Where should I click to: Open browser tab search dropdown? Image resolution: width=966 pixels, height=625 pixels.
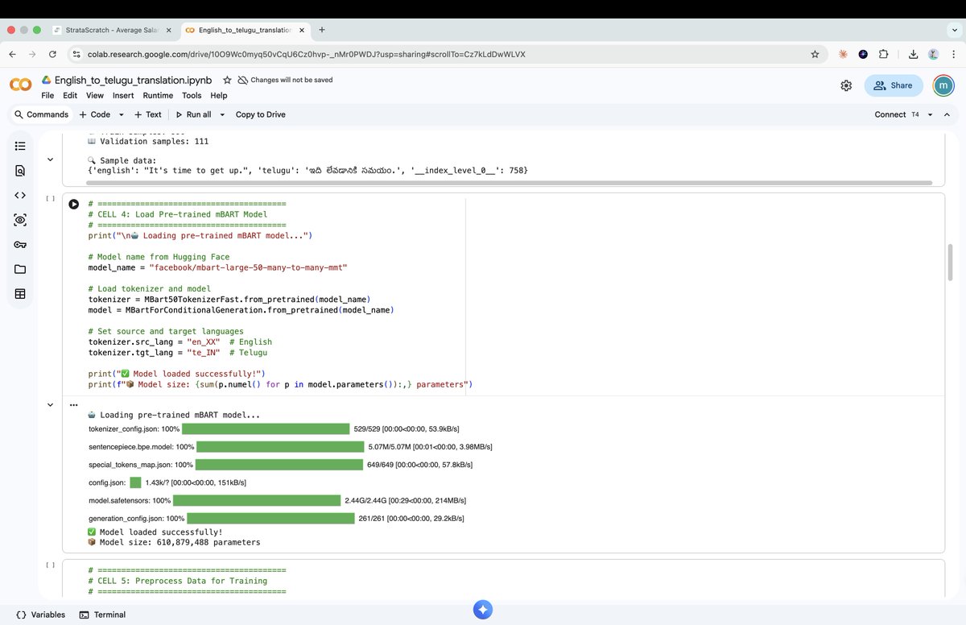pyautogui.click(x=954, y=30)
